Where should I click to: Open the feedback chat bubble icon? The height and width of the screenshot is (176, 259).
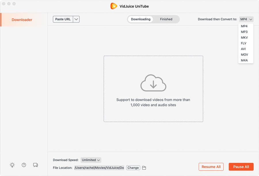tap(35, 165)
